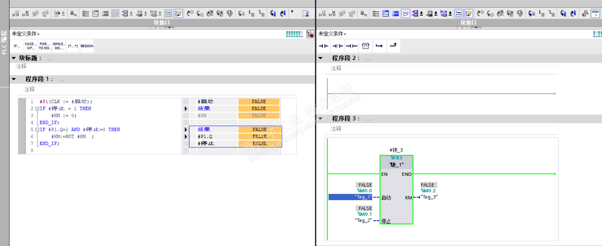Select the 块_1 function block call box
Viewport: 602px width, 246px height.
[x=397, y=190]
